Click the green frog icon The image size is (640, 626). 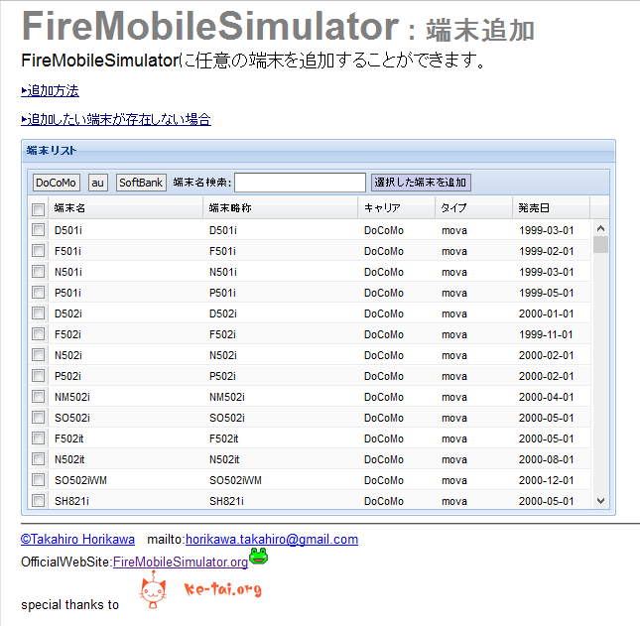(258, 556)
